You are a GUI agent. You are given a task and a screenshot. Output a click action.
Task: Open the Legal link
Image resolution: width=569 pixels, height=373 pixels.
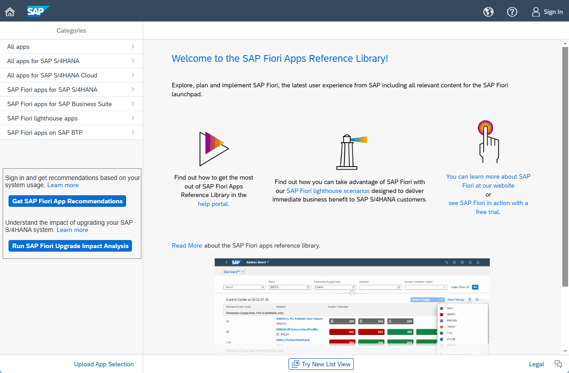pos(536,364)
